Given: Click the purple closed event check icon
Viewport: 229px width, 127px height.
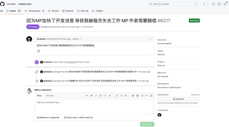Looking at the screenshot, I should pyautogui.click(x=37, y=62).
